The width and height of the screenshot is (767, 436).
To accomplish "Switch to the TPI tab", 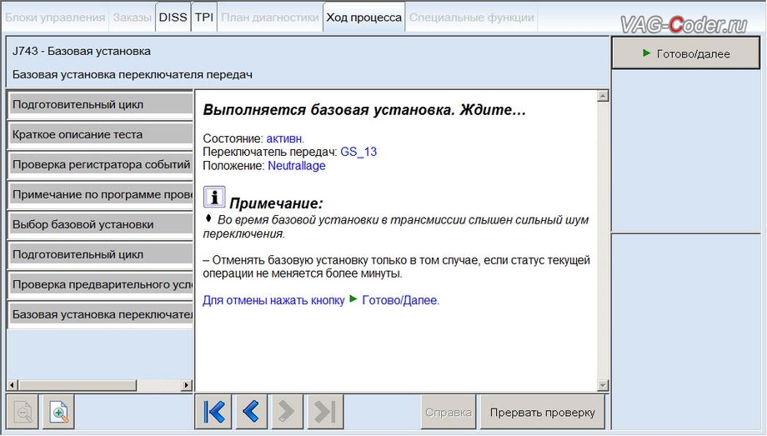I will click(x=204, y=18).
